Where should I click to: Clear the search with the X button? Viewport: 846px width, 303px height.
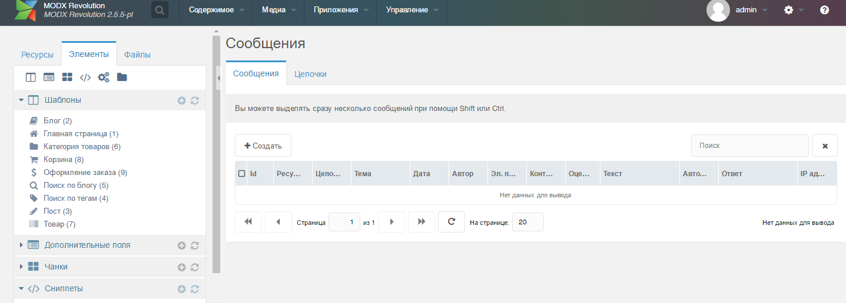[x=825, y=146]
